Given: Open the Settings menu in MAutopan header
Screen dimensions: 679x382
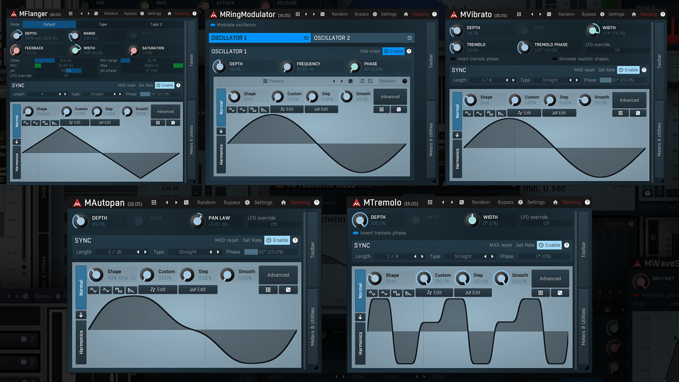Looking at the screenshot, I should [264, 202].
